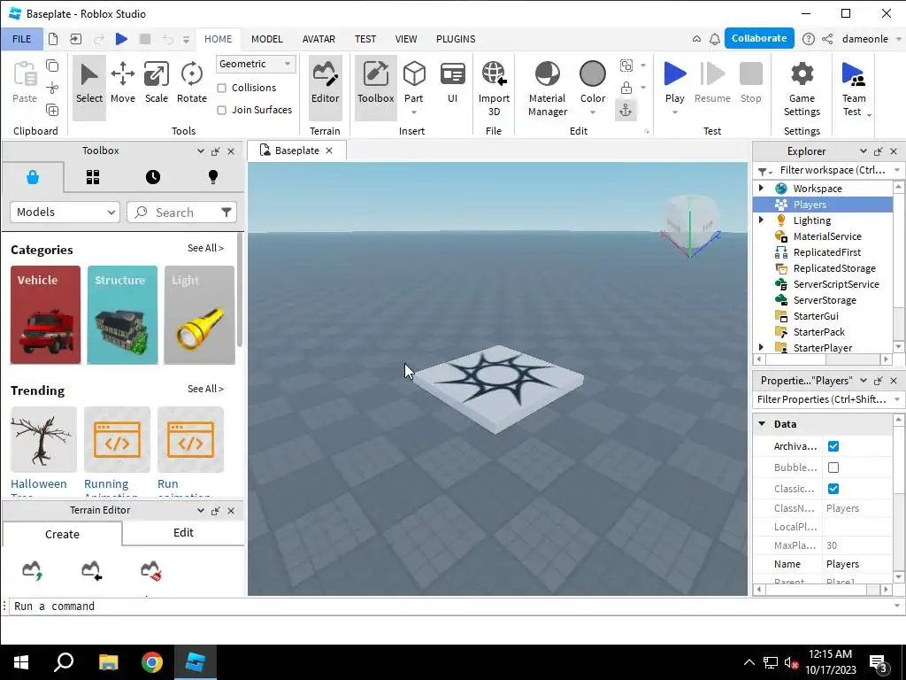Expand the Workspace tree node
Screen dimensions: 906x680
click(x=761, y=188)
